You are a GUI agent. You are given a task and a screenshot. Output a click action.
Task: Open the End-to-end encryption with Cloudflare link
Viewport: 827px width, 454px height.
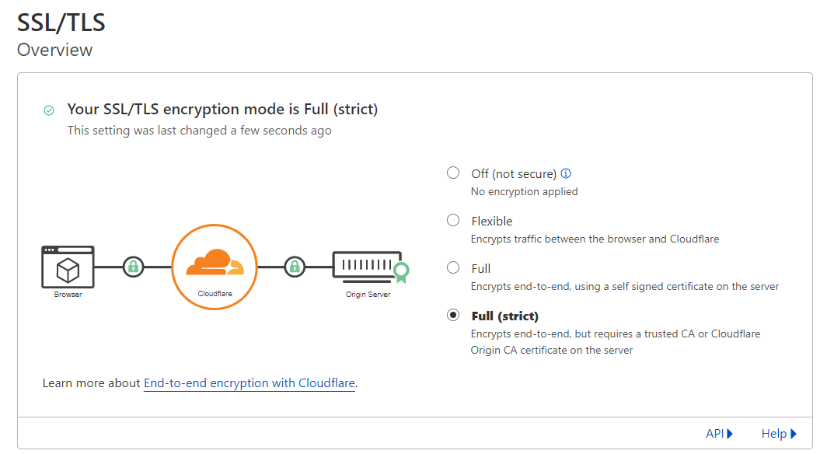pyautogui.click(x=249, y=383)
